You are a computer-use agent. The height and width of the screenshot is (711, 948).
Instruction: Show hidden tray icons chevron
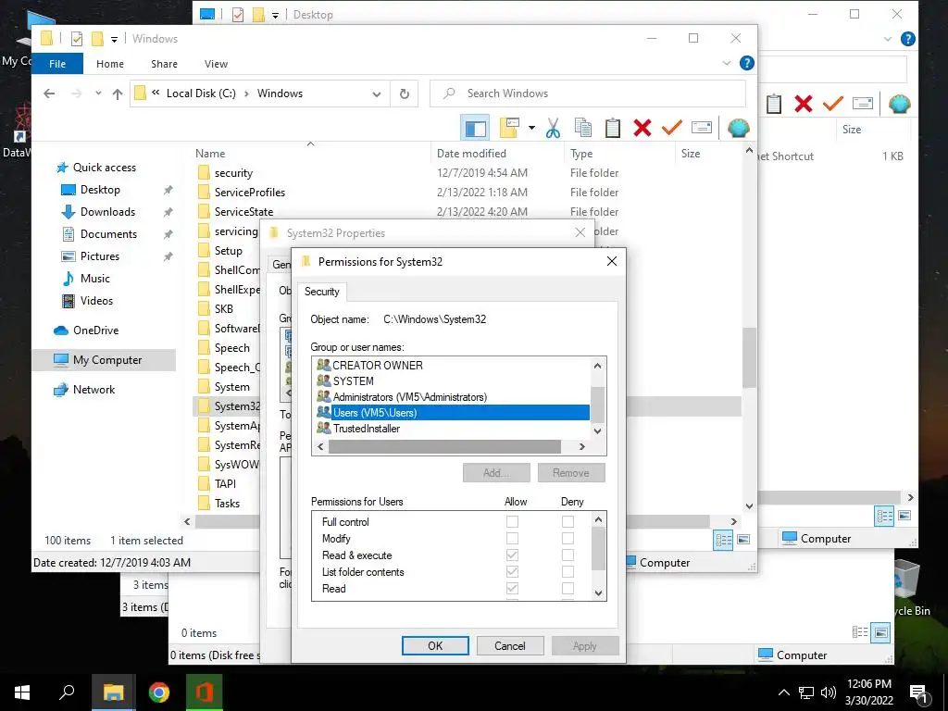click(783, 692)
